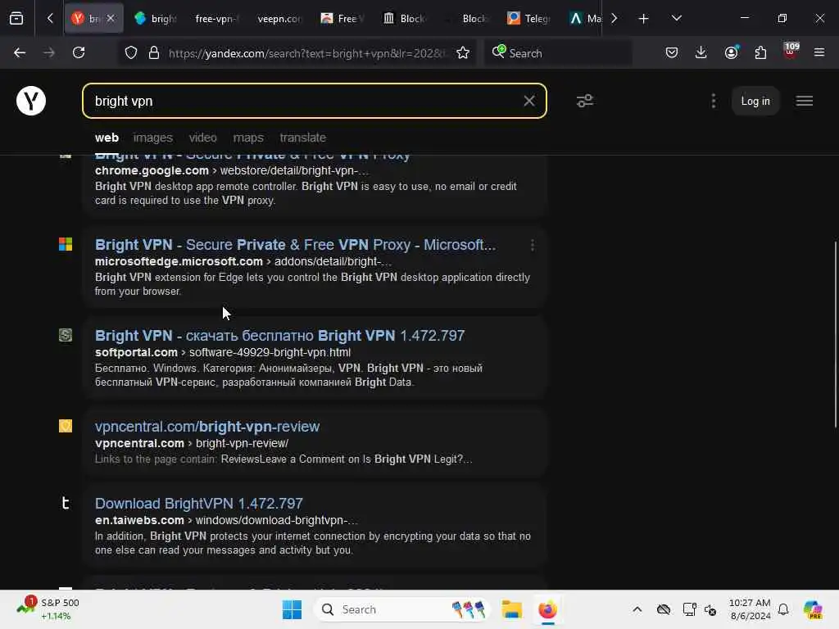
Task: Switch to video search results
Action: (203, 138)
